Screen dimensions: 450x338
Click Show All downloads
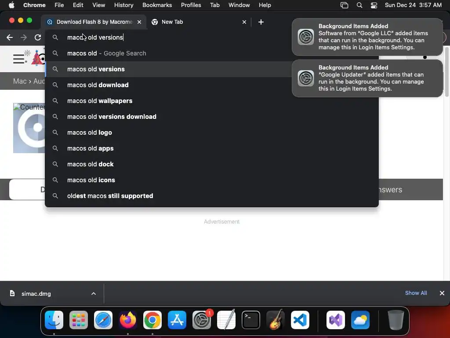[416, 293]
